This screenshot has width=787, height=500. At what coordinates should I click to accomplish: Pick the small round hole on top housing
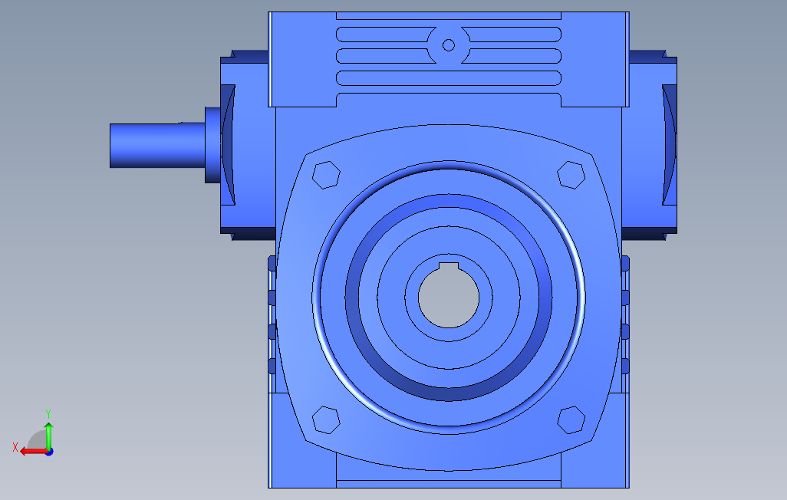click(449, 45)
